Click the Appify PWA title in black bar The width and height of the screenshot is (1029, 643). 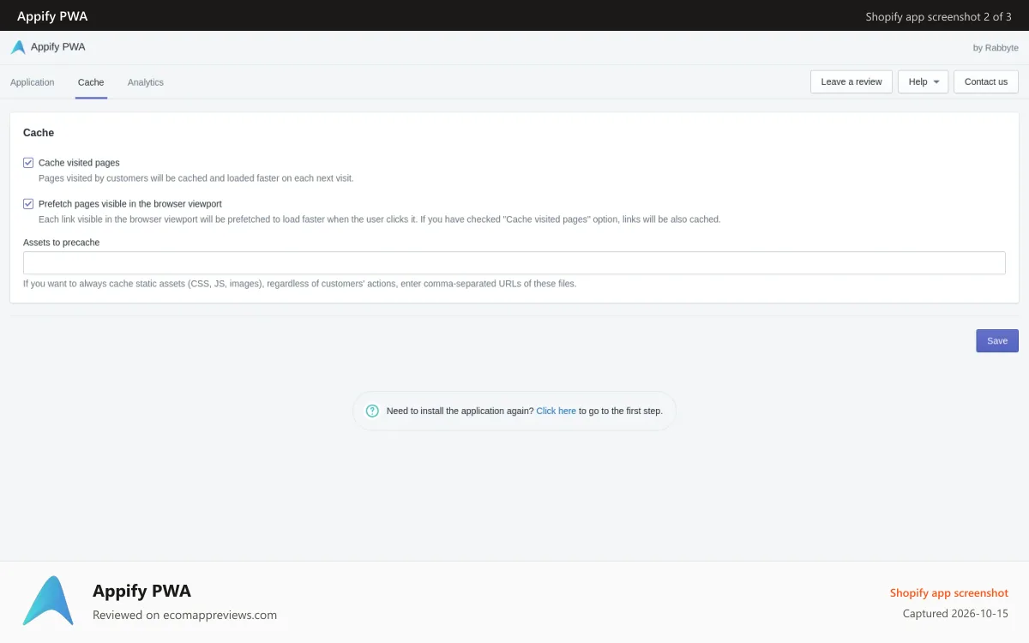tap(52, 16)
